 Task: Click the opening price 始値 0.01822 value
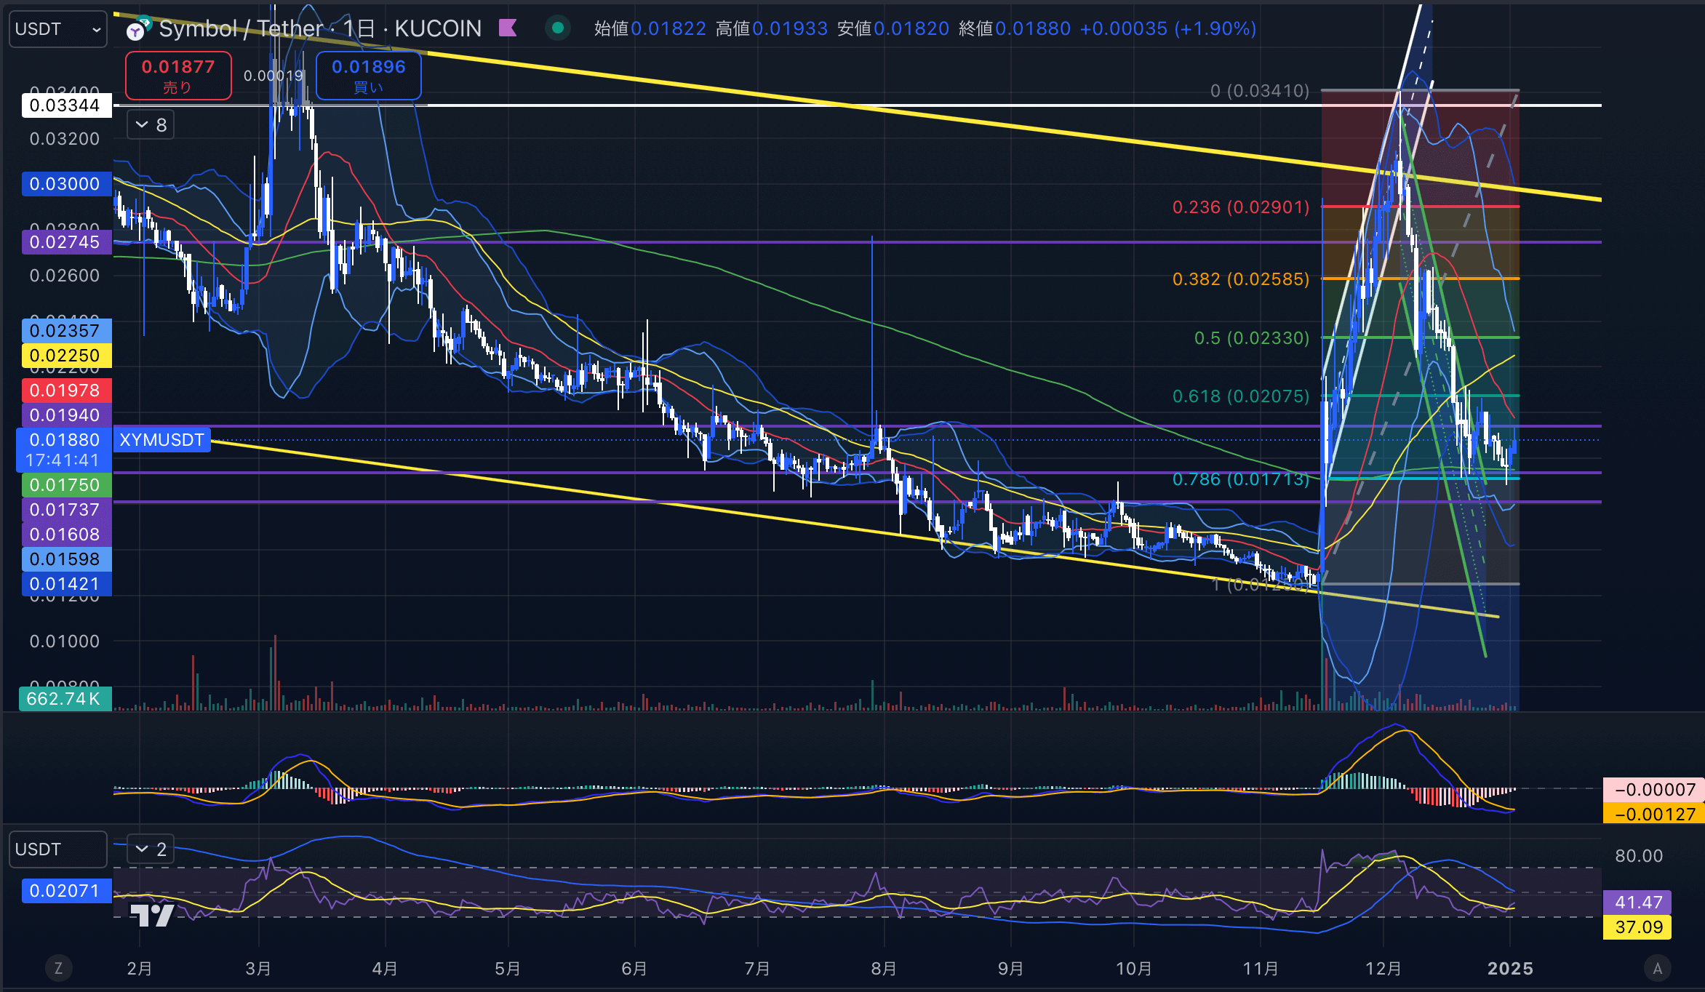pyautogui.click(x=668, y=28)
